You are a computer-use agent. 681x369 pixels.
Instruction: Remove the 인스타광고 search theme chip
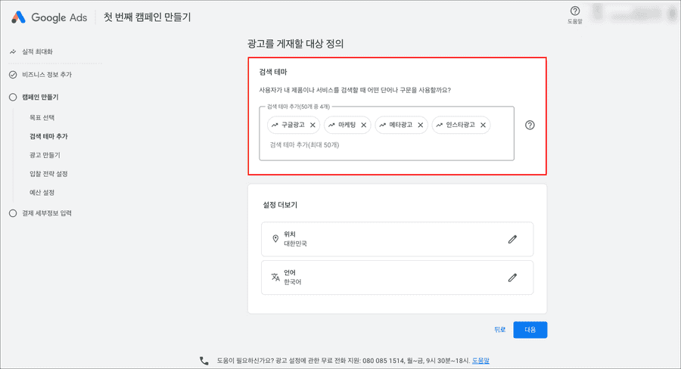tap(483, 125)
